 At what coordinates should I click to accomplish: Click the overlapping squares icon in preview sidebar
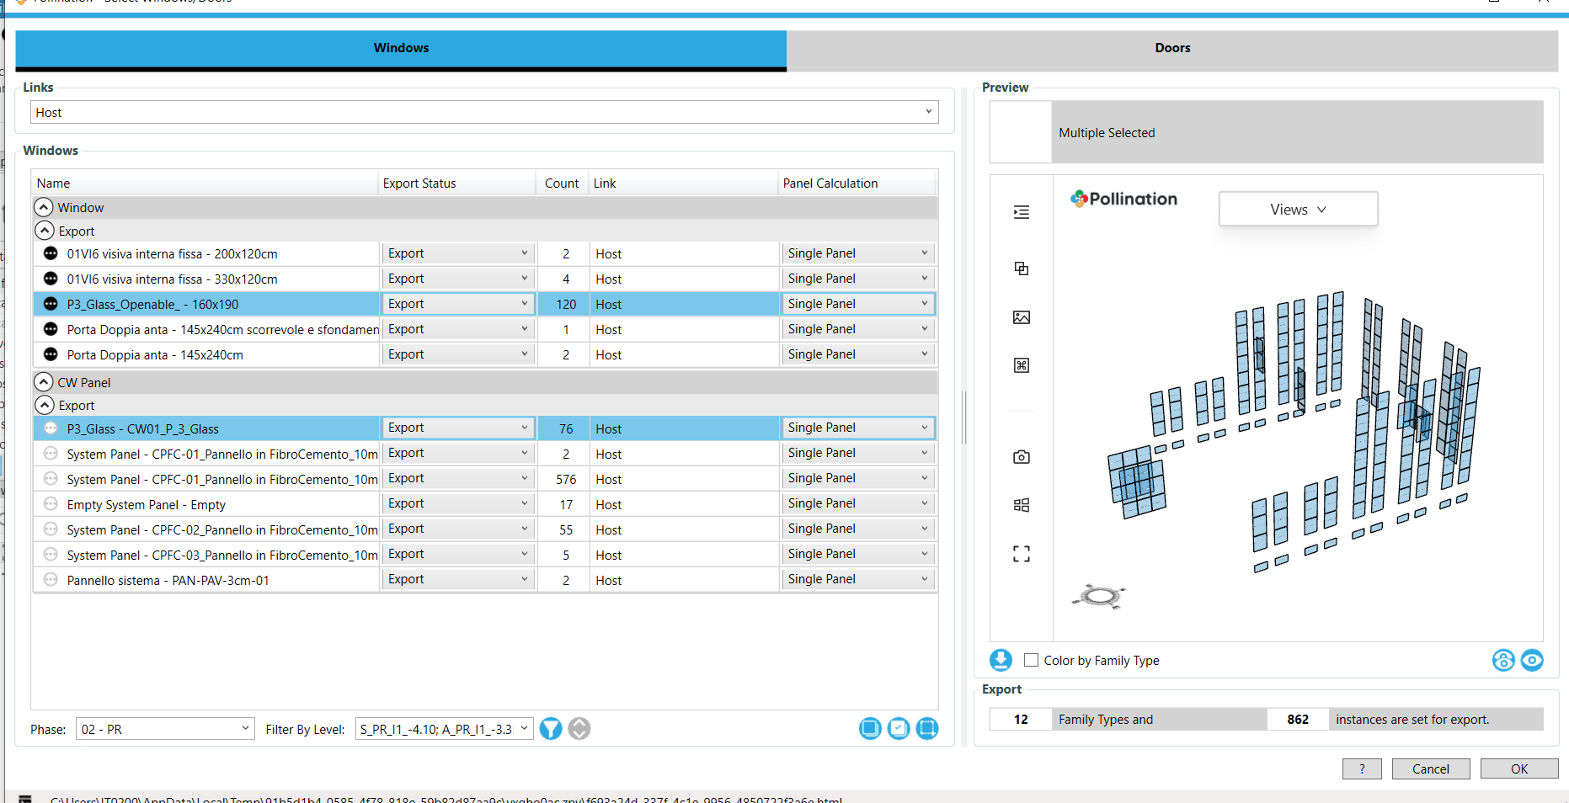click(1021, 269)
